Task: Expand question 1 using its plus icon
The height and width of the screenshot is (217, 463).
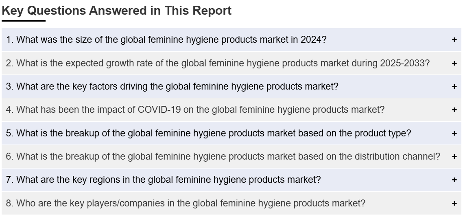Action: [454, 39]
